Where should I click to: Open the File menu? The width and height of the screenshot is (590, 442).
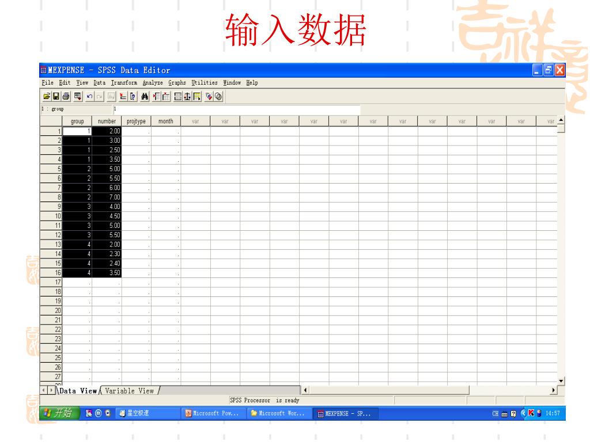pos(47,83)
